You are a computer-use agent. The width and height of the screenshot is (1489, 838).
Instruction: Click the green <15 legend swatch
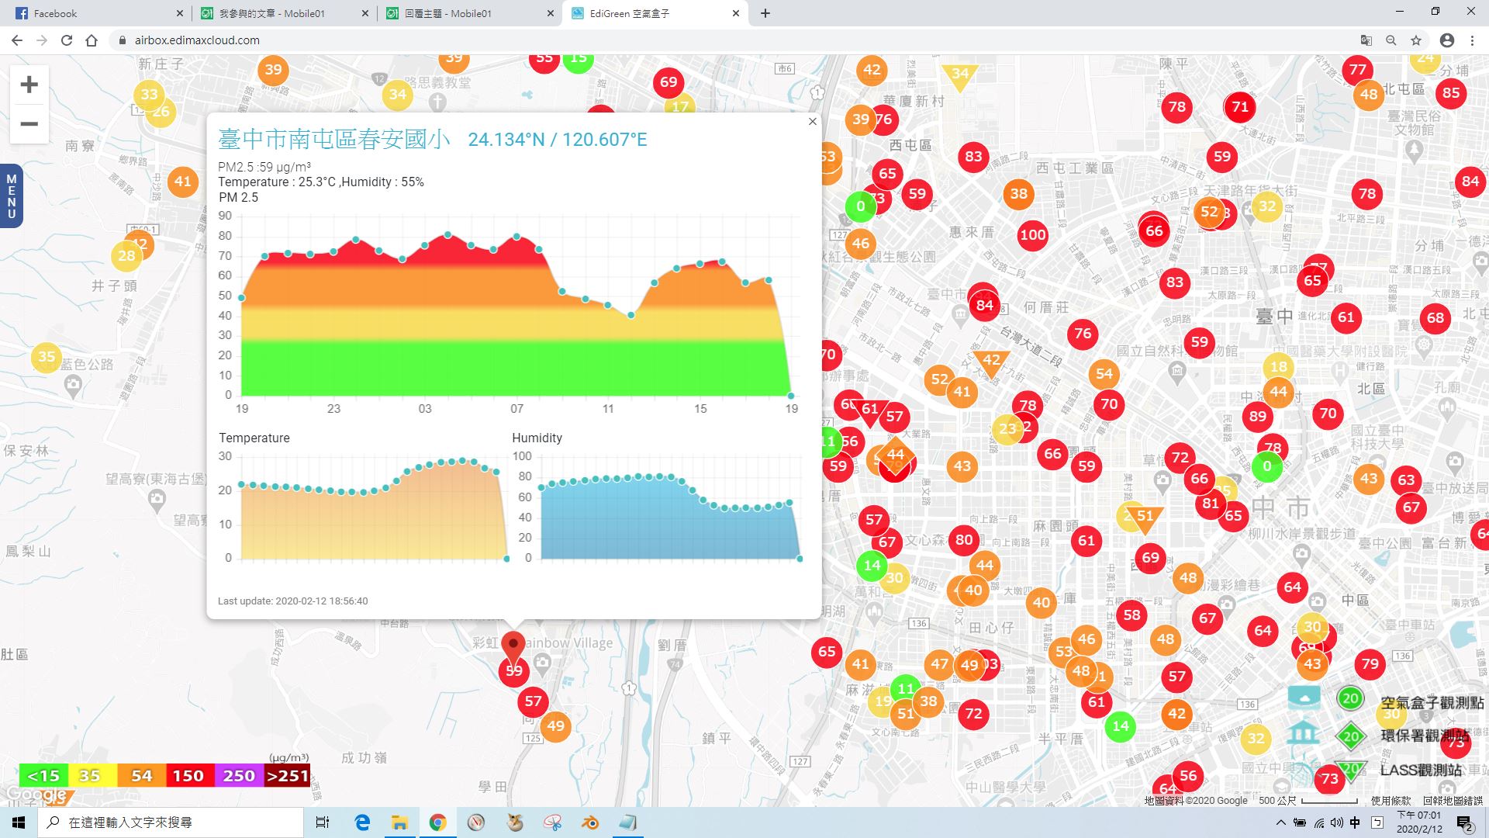click(x=43, y=775)
